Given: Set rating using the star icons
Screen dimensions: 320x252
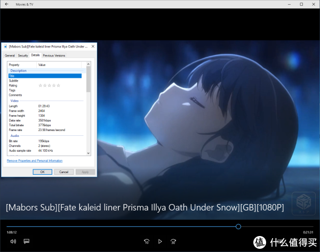Looking at the screenshot, I should [50, 85].
